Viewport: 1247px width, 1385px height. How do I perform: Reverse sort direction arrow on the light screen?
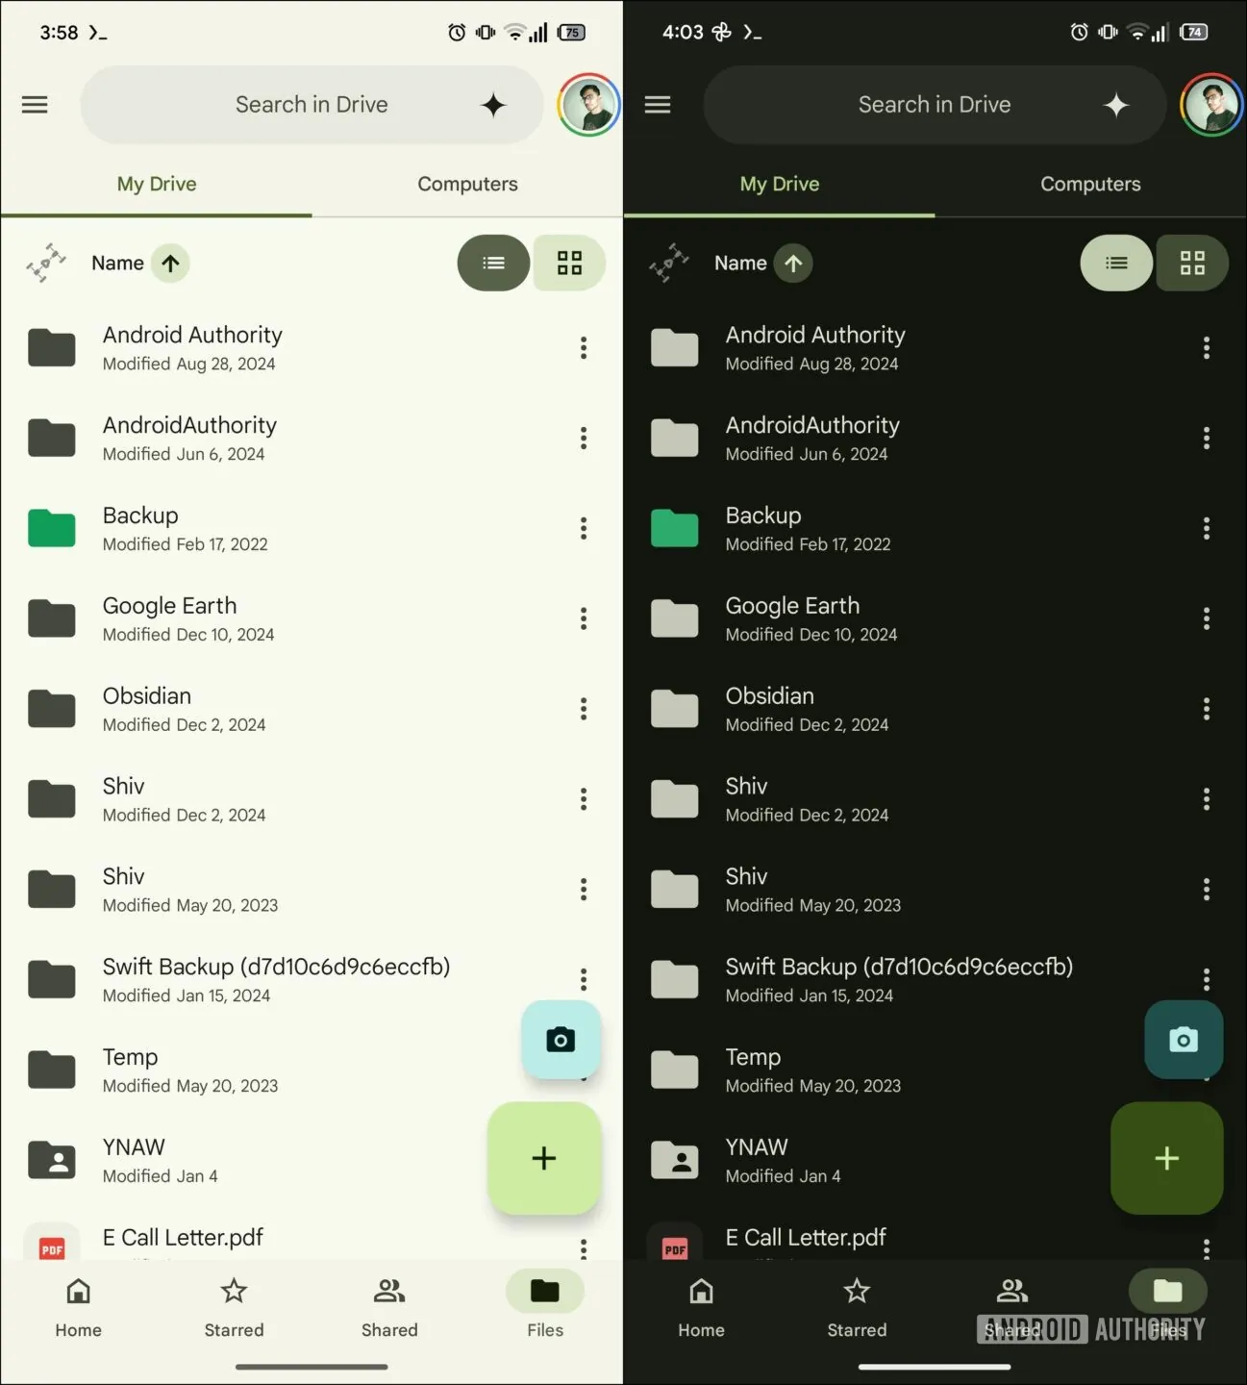click(x=170, y=263)
